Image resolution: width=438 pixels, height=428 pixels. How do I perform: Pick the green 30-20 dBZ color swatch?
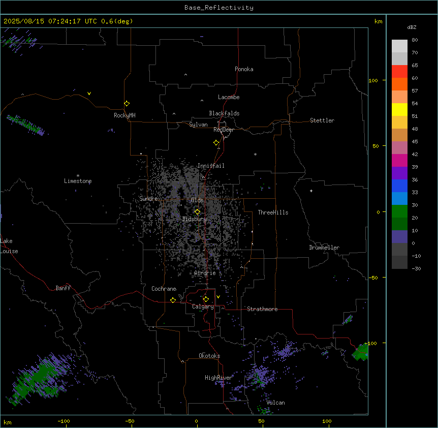(x=399, y=211)
